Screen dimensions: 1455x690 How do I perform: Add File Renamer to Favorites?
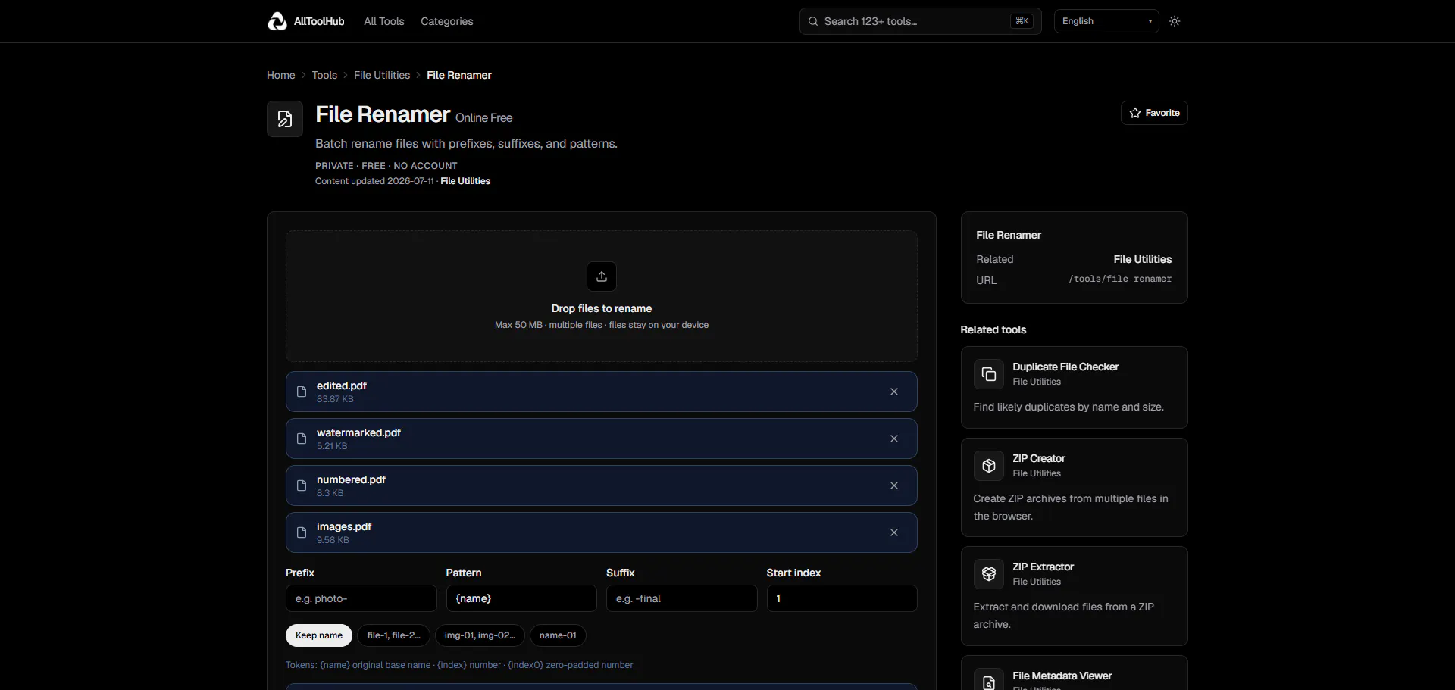tap(1154, 113)
